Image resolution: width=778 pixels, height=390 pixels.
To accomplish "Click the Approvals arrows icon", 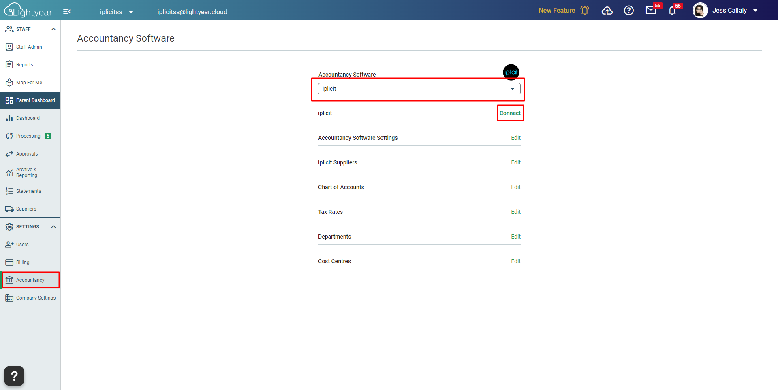I will coord(9,154).
